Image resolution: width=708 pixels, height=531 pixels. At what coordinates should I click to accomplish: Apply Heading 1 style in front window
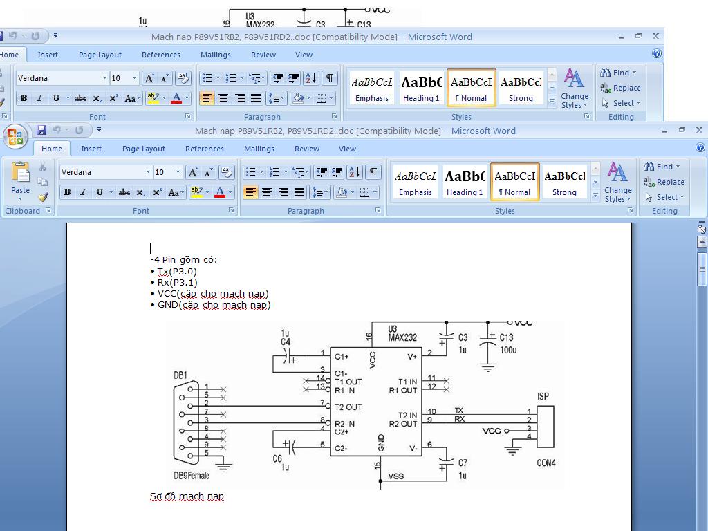pyautogui.click(x=465, y=182)
